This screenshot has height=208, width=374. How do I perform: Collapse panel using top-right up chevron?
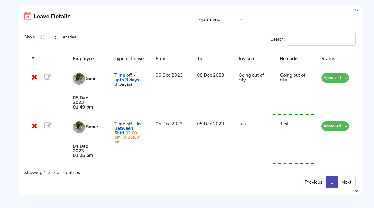pos(356,10)
